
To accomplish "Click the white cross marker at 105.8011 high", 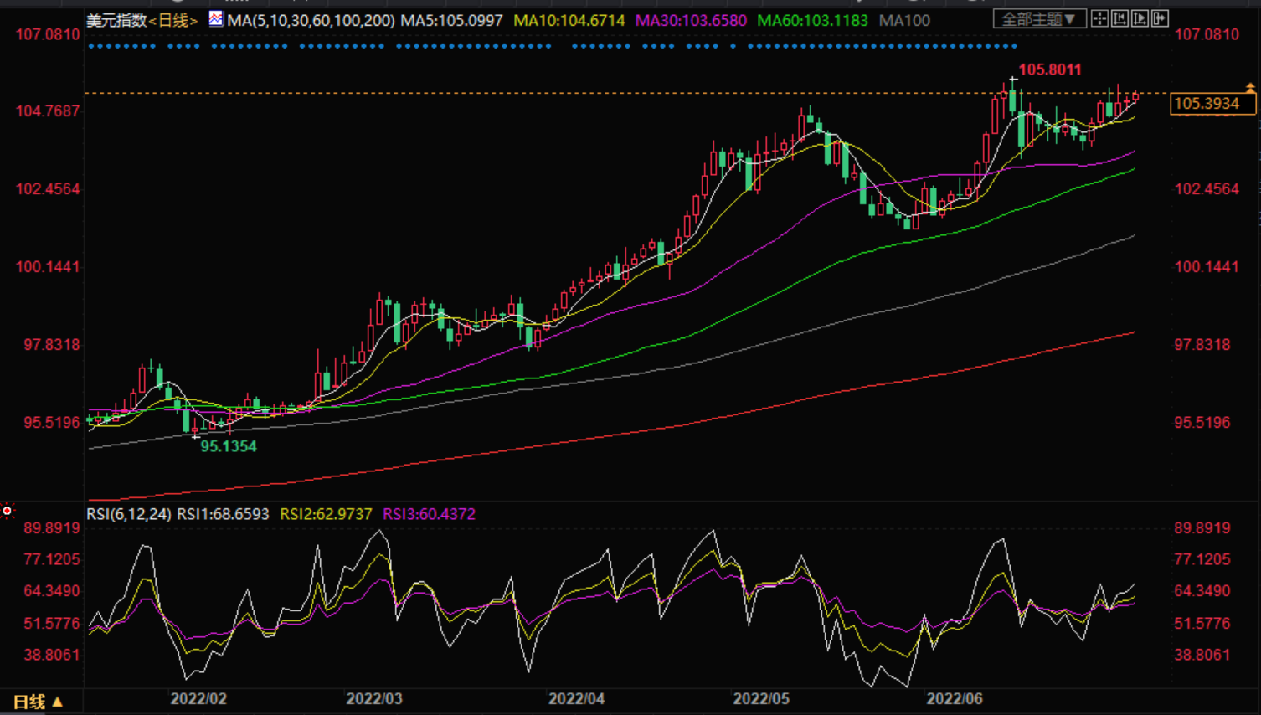I will point(1013,80).
